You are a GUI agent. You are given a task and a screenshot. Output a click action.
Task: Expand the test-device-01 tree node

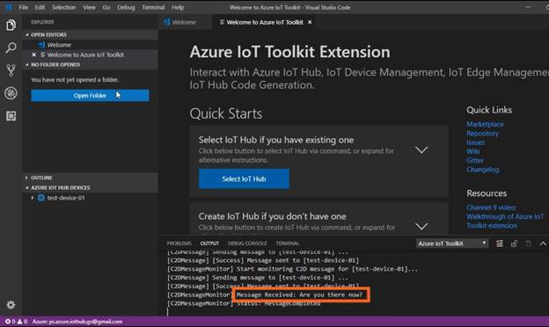[33, 198]
